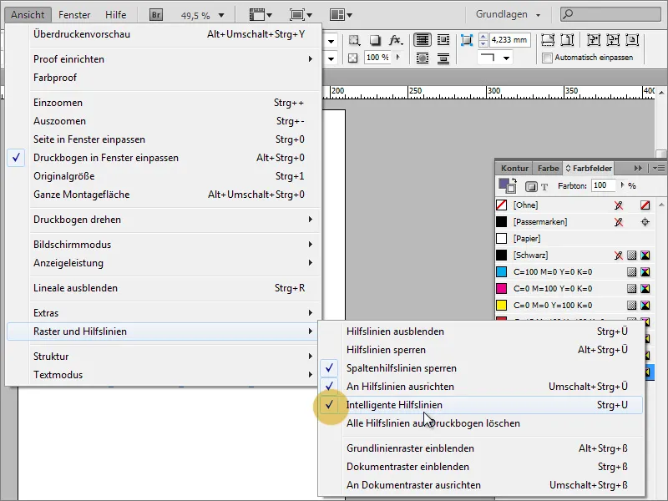Image resolution: width=668 pixels, height=501 pixels.
Task: Open the fx effects icon menu
Action: click(395, 40)
